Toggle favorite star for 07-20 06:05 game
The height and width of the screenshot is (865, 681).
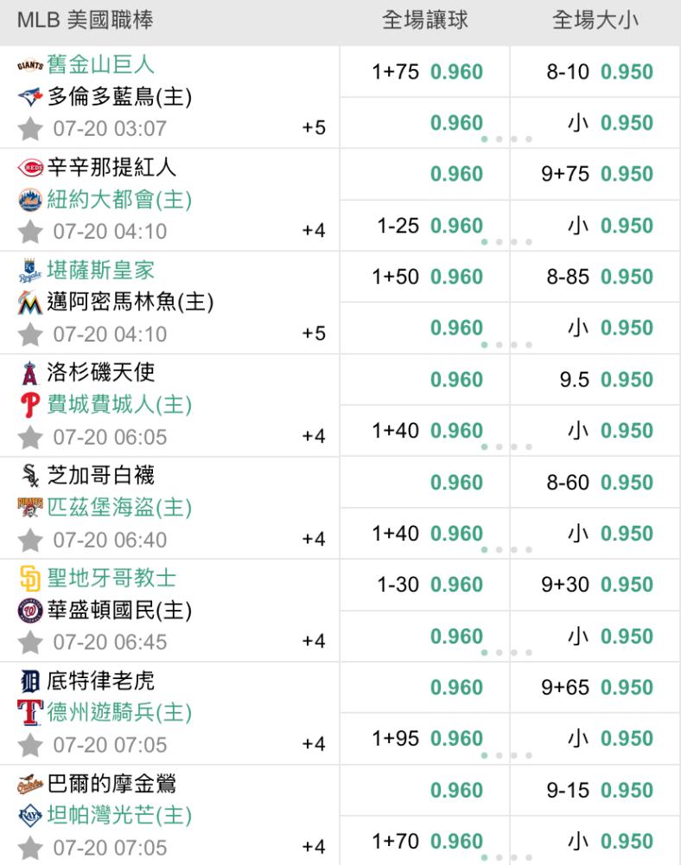point(30,437)
